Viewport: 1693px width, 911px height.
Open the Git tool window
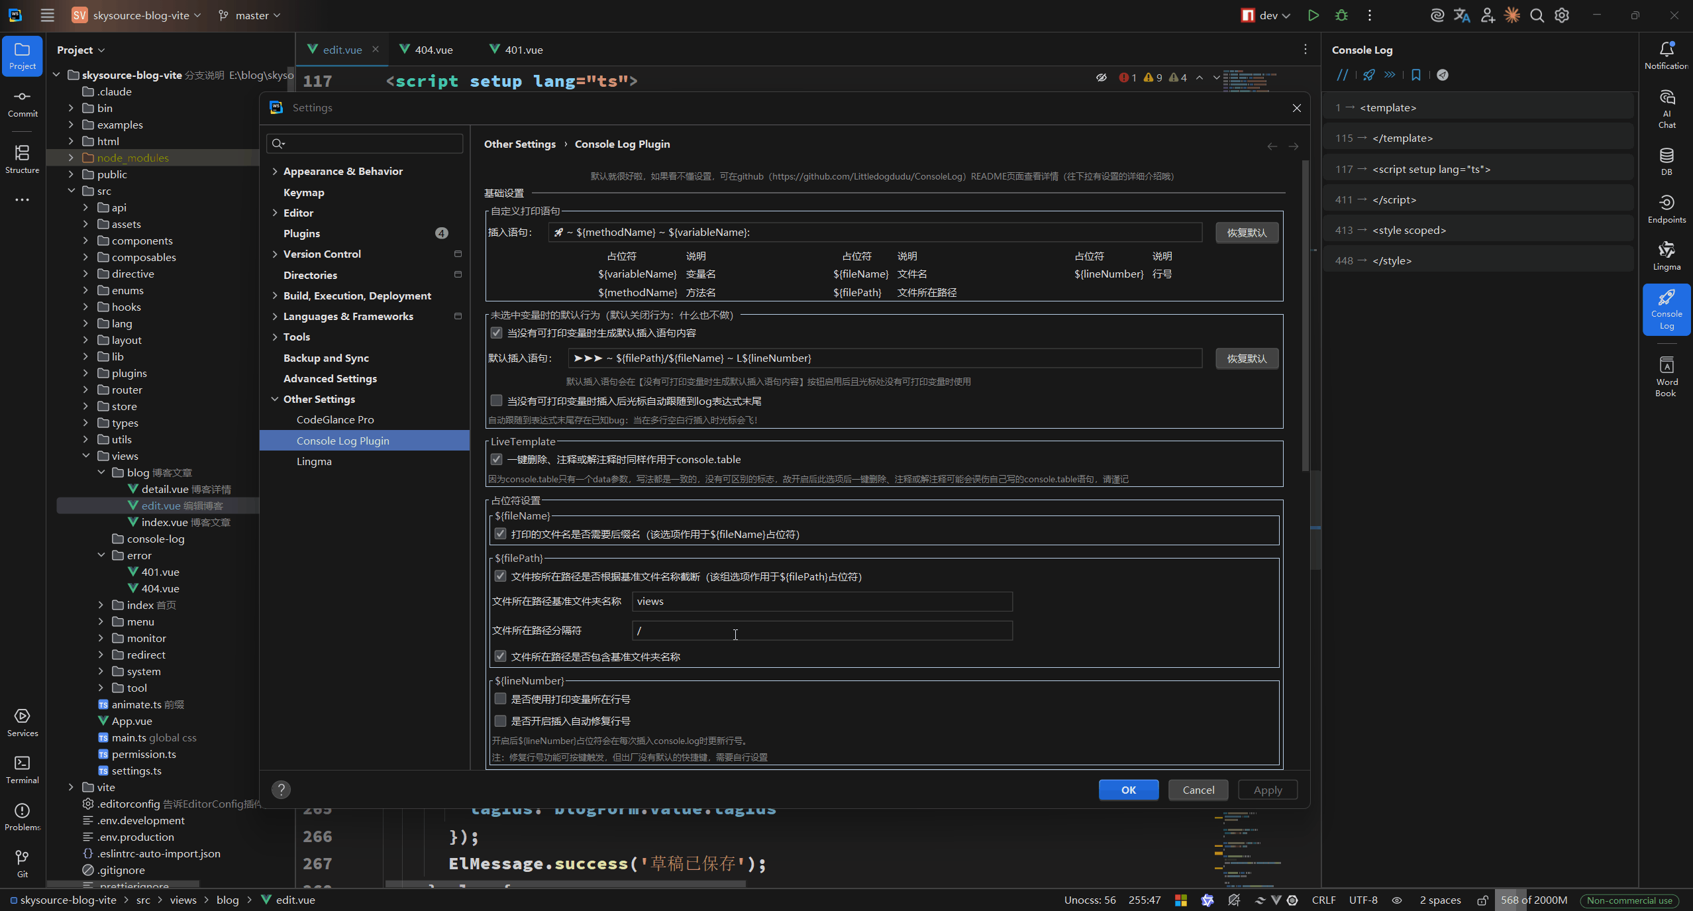click(x=23, y=863)
